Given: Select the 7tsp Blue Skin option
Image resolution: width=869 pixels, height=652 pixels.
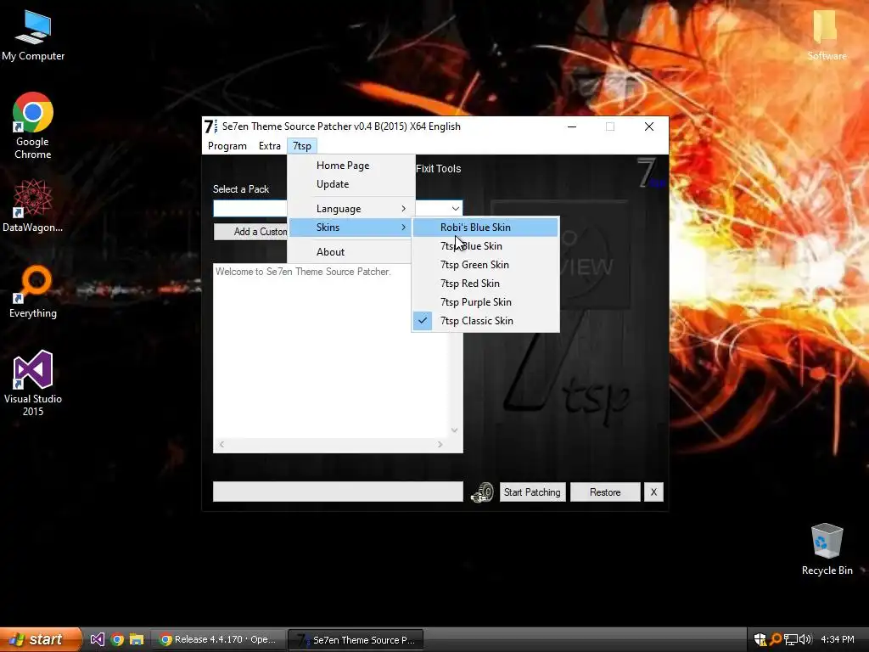Looking at the screenshot, I should pos(485,246).
